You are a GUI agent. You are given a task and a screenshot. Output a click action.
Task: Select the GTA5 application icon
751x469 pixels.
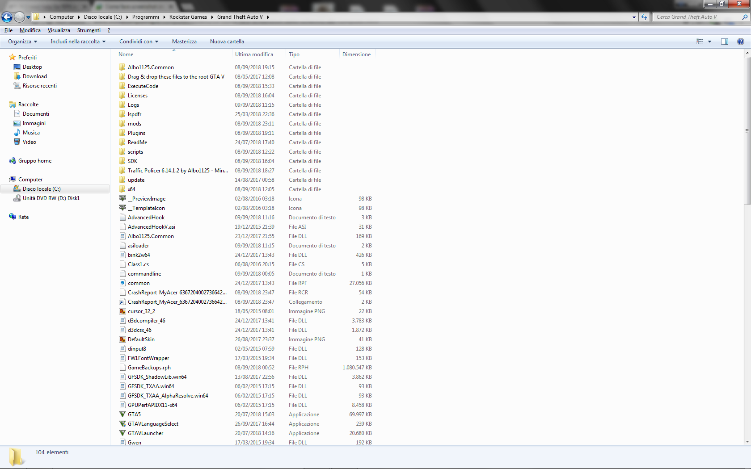(x=122, y=415)
